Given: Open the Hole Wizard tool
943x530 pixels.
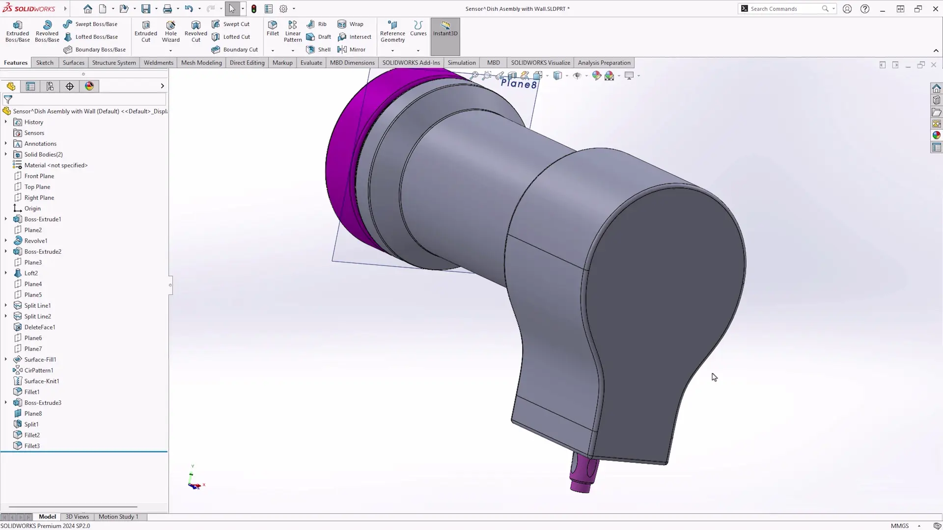Looking at the screenshot, I should coord(170,31).
